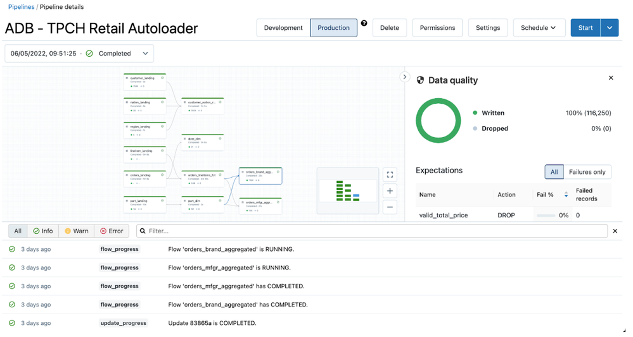Click the pipeline minimap overview

[348, 191]
